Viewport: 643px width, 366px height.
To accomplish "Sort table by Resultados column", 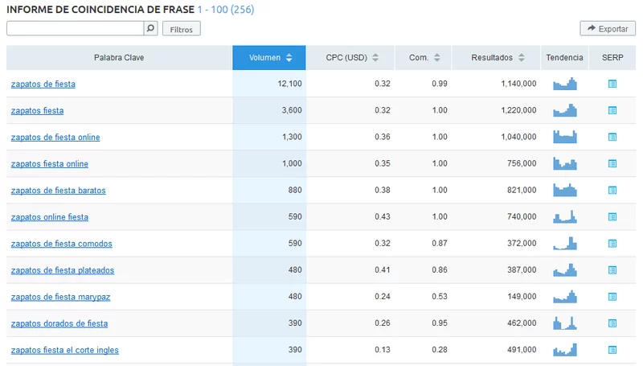I will [496, 57].
